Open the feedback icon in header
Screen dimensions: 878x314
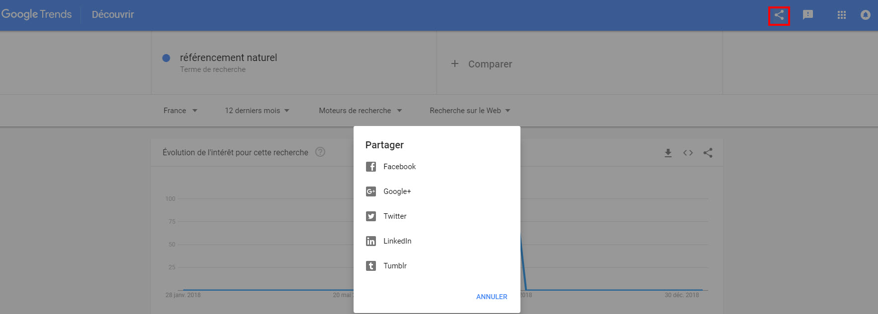808,15
